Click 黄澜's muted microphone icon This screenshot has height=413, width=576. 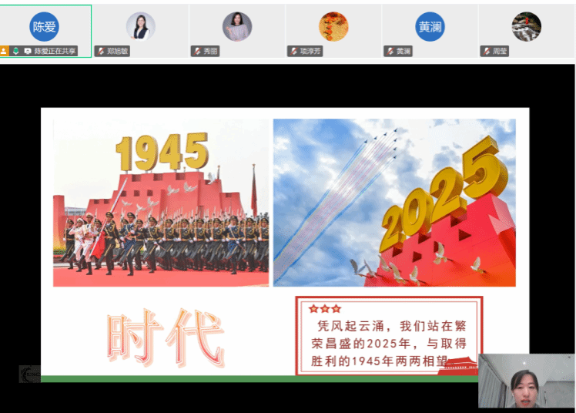(x=390, y=52)
